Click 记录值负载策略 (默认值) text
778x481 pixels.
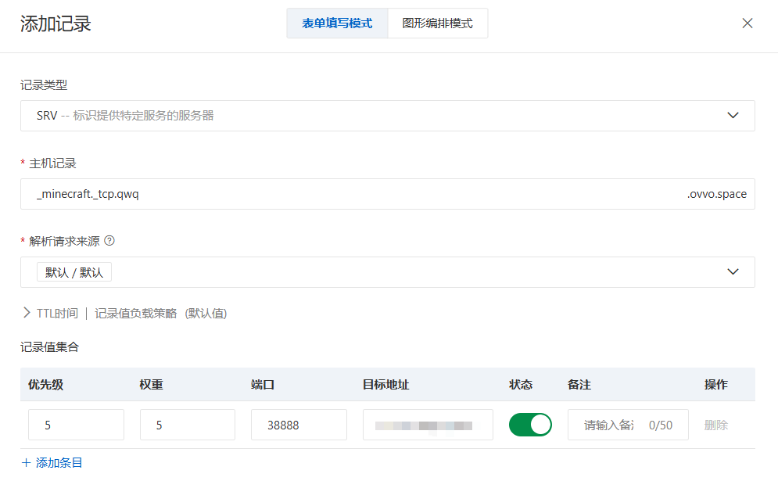[160, 314]
